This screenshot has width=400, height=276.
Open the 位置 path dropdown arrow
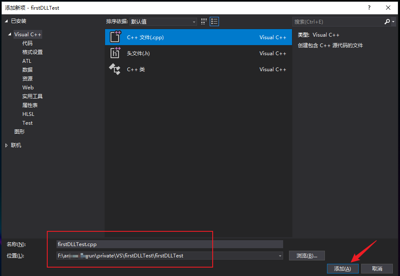pyautogui.click(x=280, y=256)
